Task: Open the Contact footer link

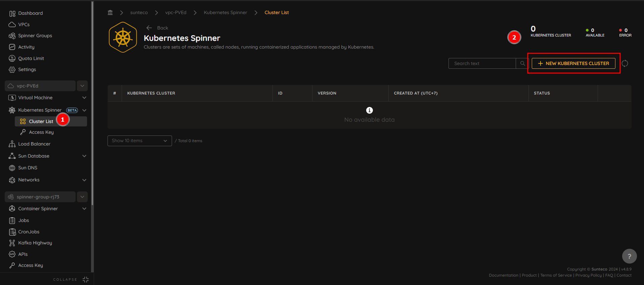Action: 624,275
